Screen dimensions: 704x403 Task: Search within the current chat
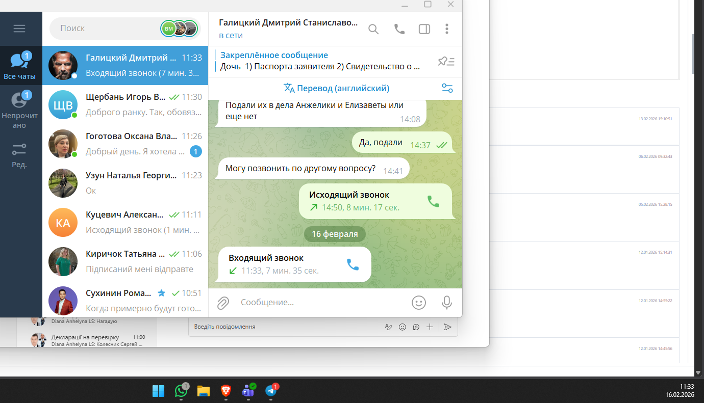coord(373,29)
